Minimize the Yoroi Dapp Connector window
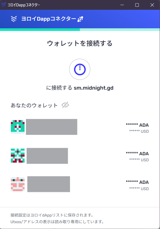The image size is (160, 229). 122,5
